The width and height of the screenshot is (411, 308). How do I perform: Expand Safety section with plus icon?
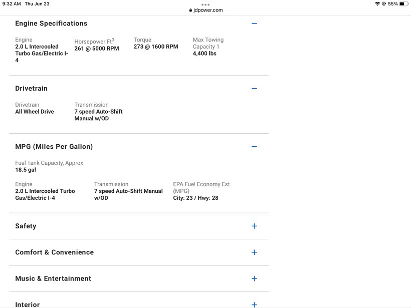pyautogui.click(x=254, y=226)
